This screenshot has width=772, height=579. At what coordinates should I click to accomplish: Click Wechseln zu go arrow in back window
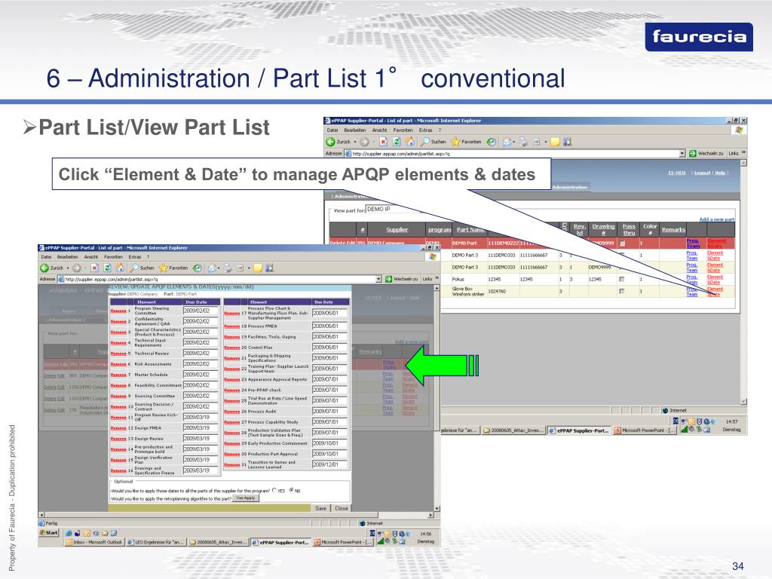693,154
